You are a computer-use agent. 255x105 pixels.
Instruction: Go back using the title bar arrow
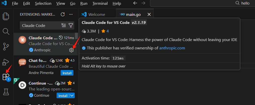tap(135, 3)
